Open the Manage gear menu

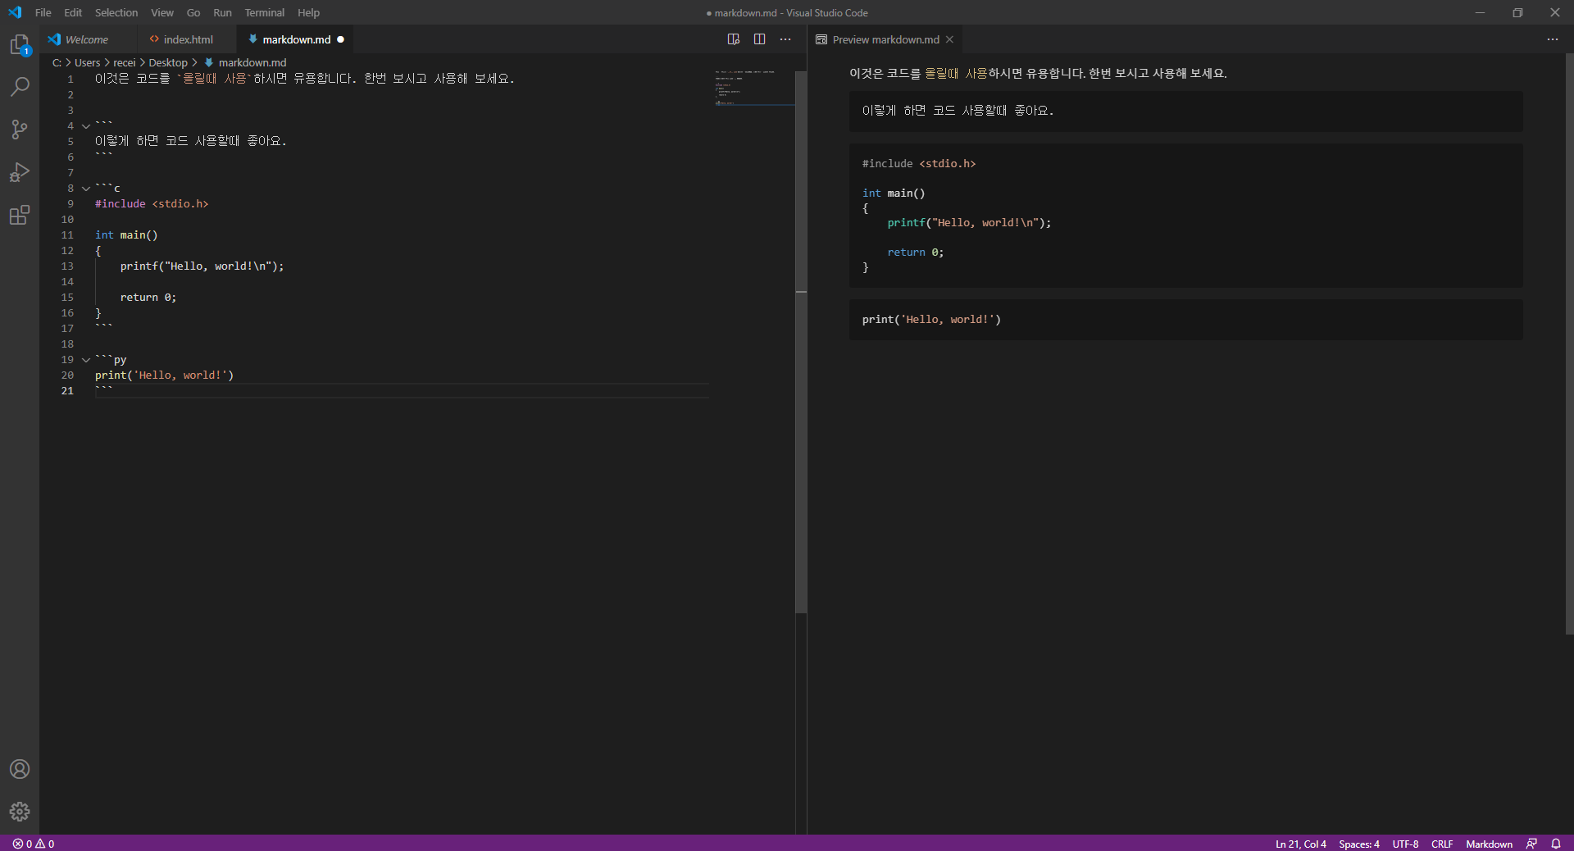click(20, 812)
